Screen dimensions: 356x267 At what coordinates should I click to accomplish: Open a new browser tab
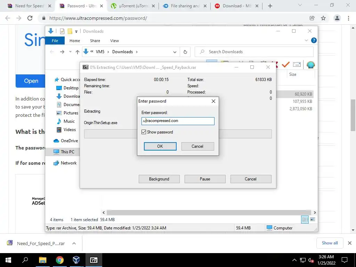coord(270,6)
